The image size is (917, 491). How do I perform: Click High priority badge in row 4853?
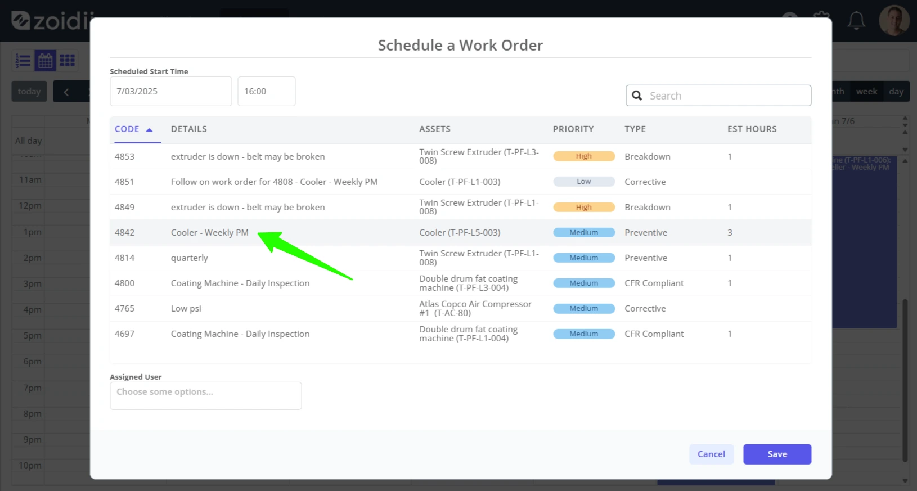coord(584,156)
